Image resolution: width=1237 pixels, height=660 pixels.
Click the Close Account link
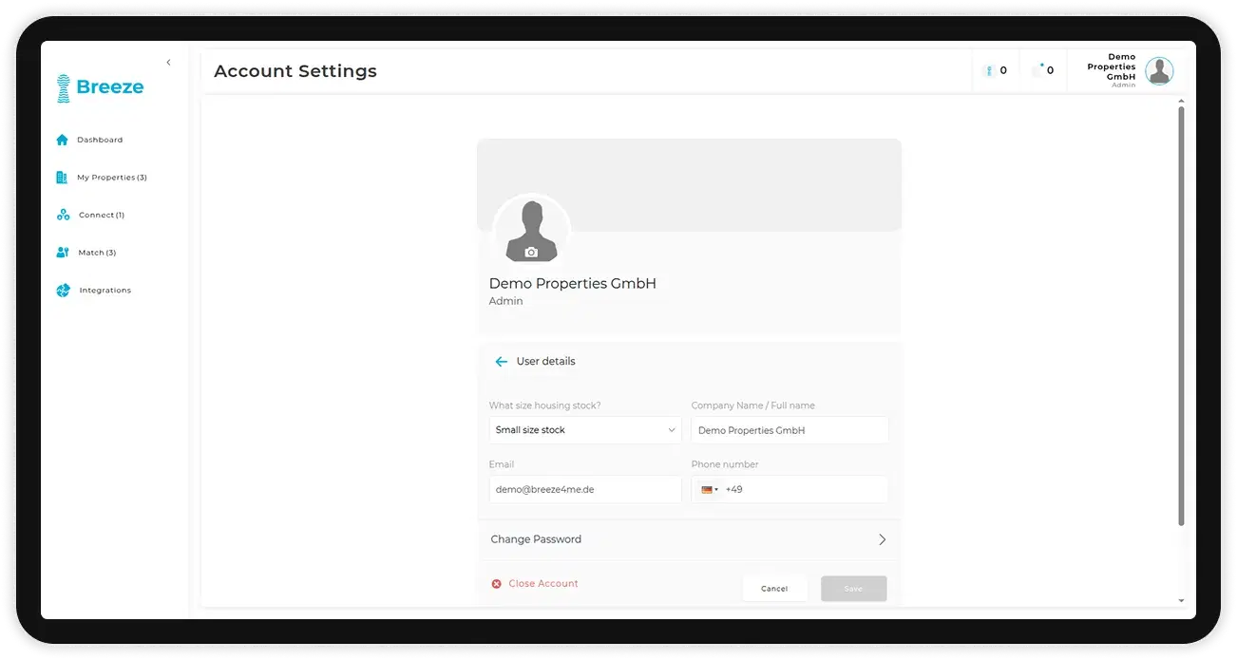543,584
